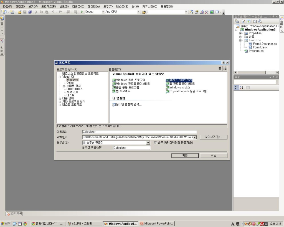Image resolution: width=284 pixels, height=227 pixels.
Task: Select Office in project types tree
Action: (x=70, y=83)
